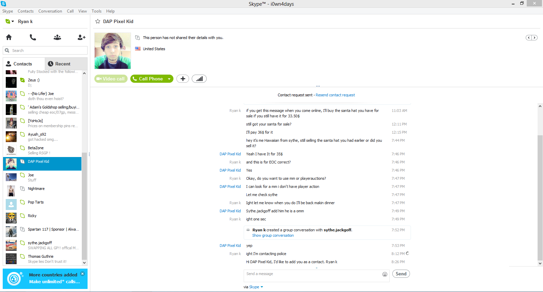
Task: Open the call phones dial icon
Action: point(33,37)
